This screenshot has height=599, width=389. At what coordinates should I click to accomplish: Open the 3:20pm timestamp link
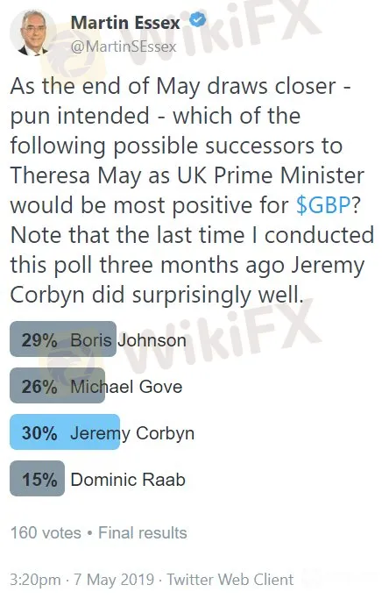35,580
